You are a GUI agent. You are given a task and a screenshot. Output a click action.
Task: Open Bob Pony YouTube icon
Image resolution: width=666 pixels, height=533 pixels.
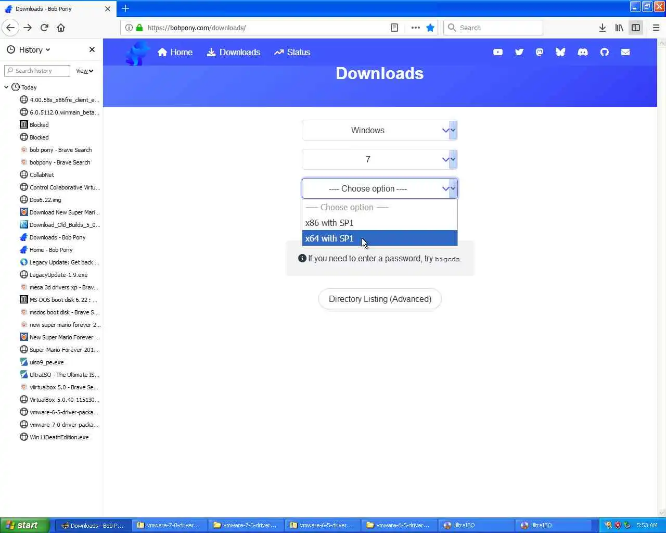(x=498, y=52)
